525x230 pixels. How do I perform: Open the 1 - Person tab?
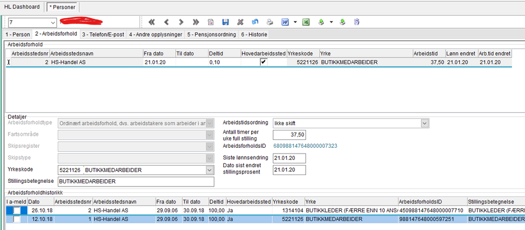click(x=18, y=35)
